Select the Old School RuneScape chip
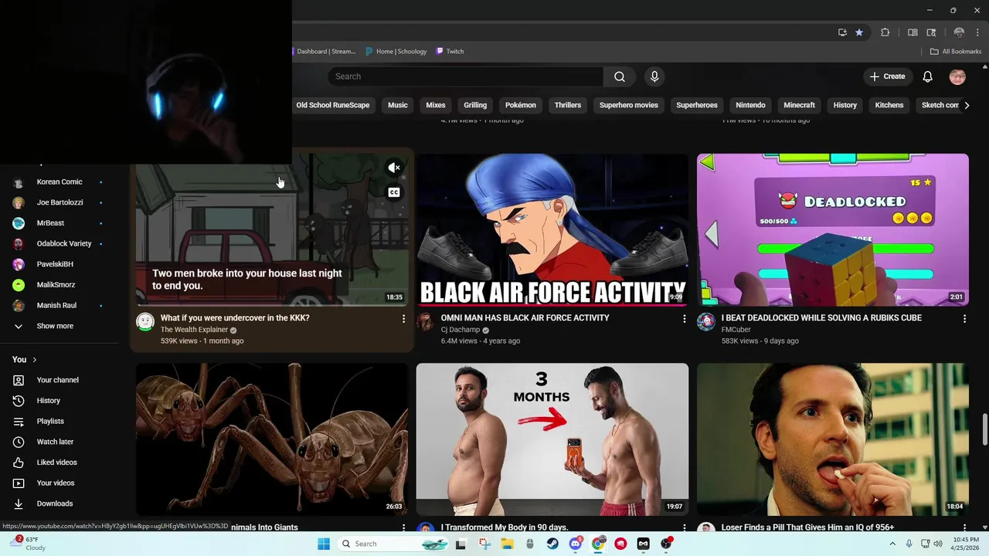This screenshot has width=989, height=556. (333, 105)
